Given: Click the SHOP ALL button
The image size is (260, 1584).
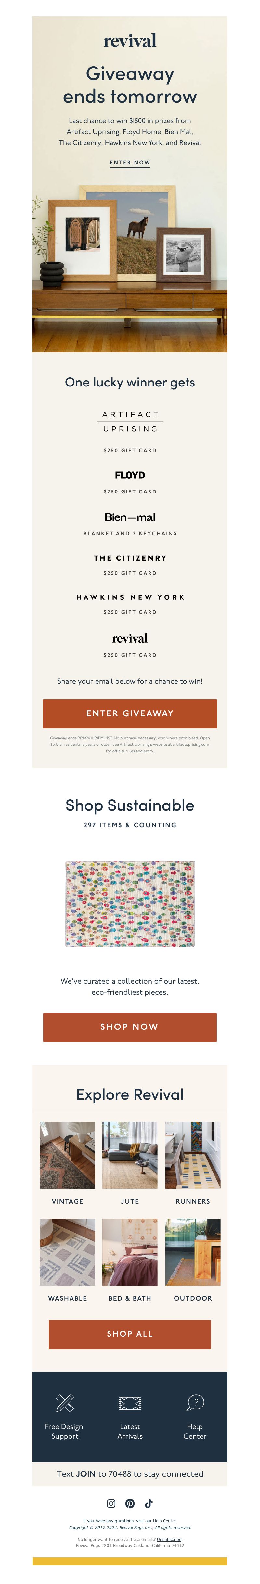Looking at the screenshot, I should [x=130, y=1334].
